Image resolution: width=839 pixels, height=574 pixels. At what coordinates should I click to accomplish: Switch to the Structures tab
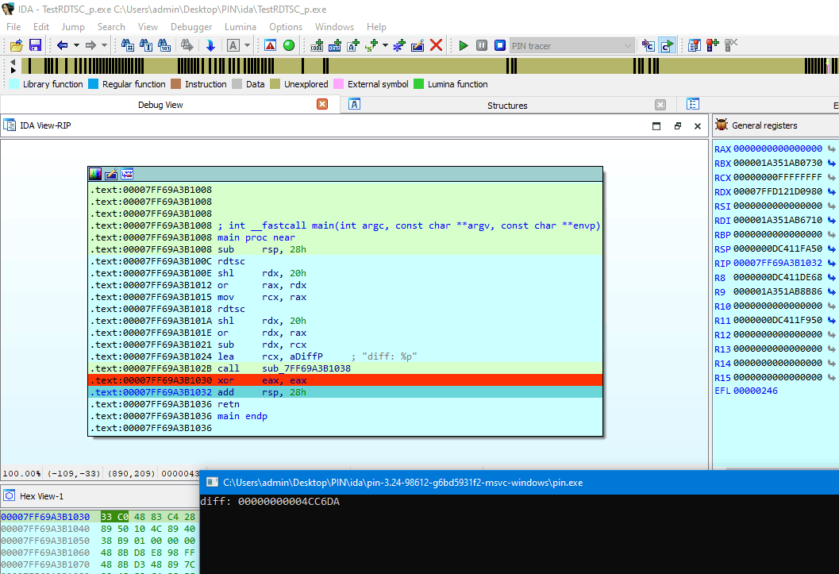tap(507, 105)
